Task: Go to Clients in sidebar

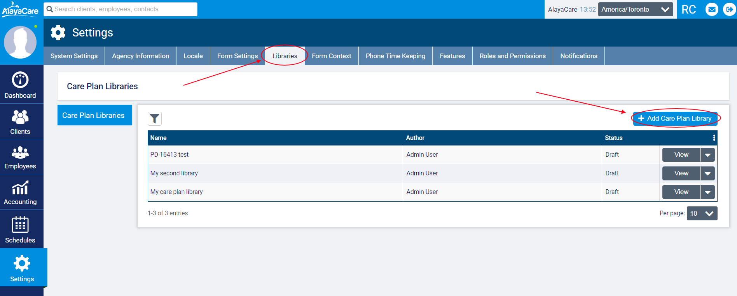Action: click(20, 117)
